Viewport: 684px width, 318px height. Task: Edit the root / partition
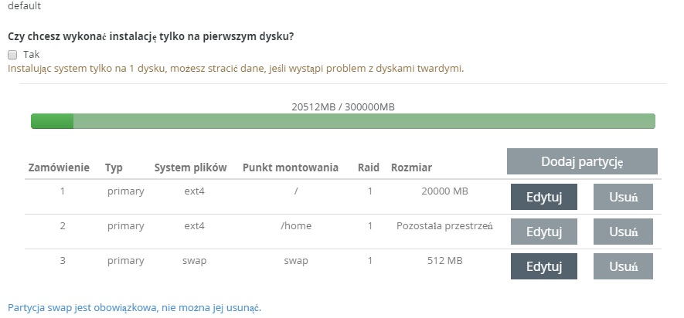pyautogui.click(x=544, y=197)
